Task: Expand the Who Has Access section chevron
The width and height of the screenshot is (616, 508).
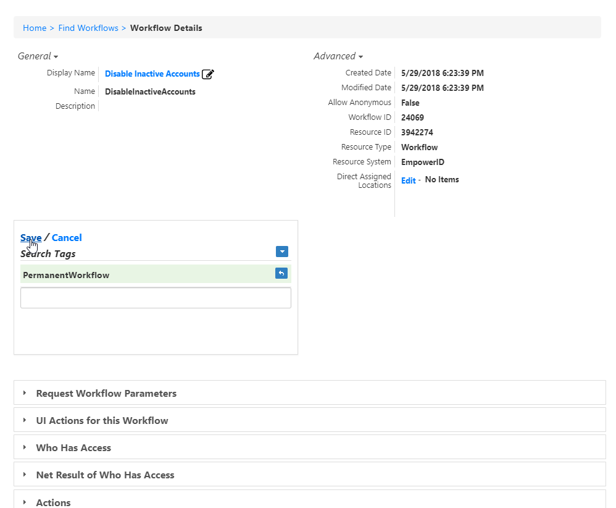Action: [24, 447]
